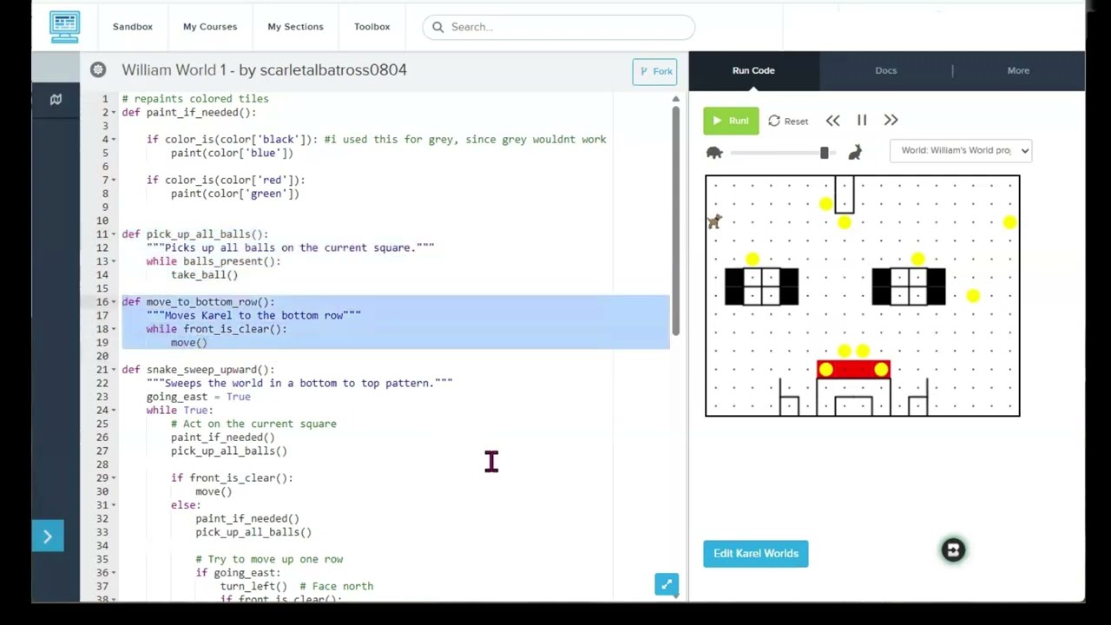Screen dimensions: 1111x625
Task: Collapse code fold at line 16
Action: (114, 302)
